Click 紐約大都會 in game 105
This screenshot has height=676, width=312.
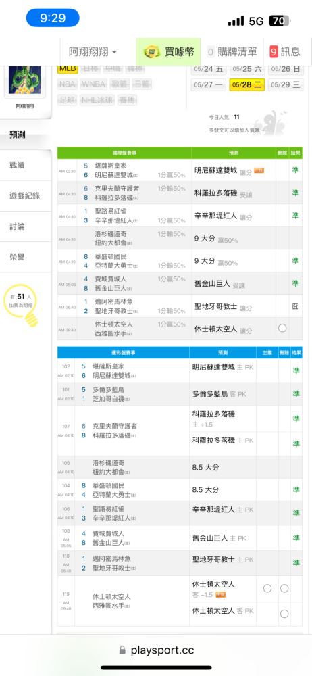[108, 471]
